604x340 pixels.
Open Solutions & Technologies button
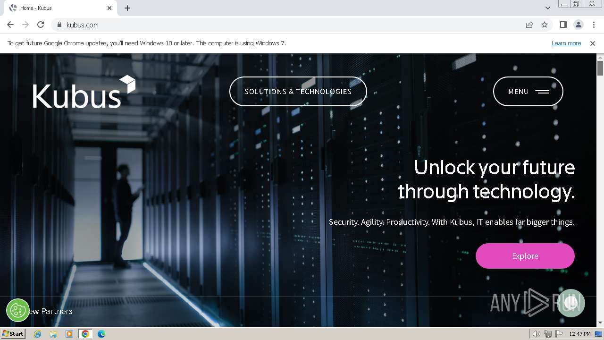pyautogui.click(x=298, y=91)
